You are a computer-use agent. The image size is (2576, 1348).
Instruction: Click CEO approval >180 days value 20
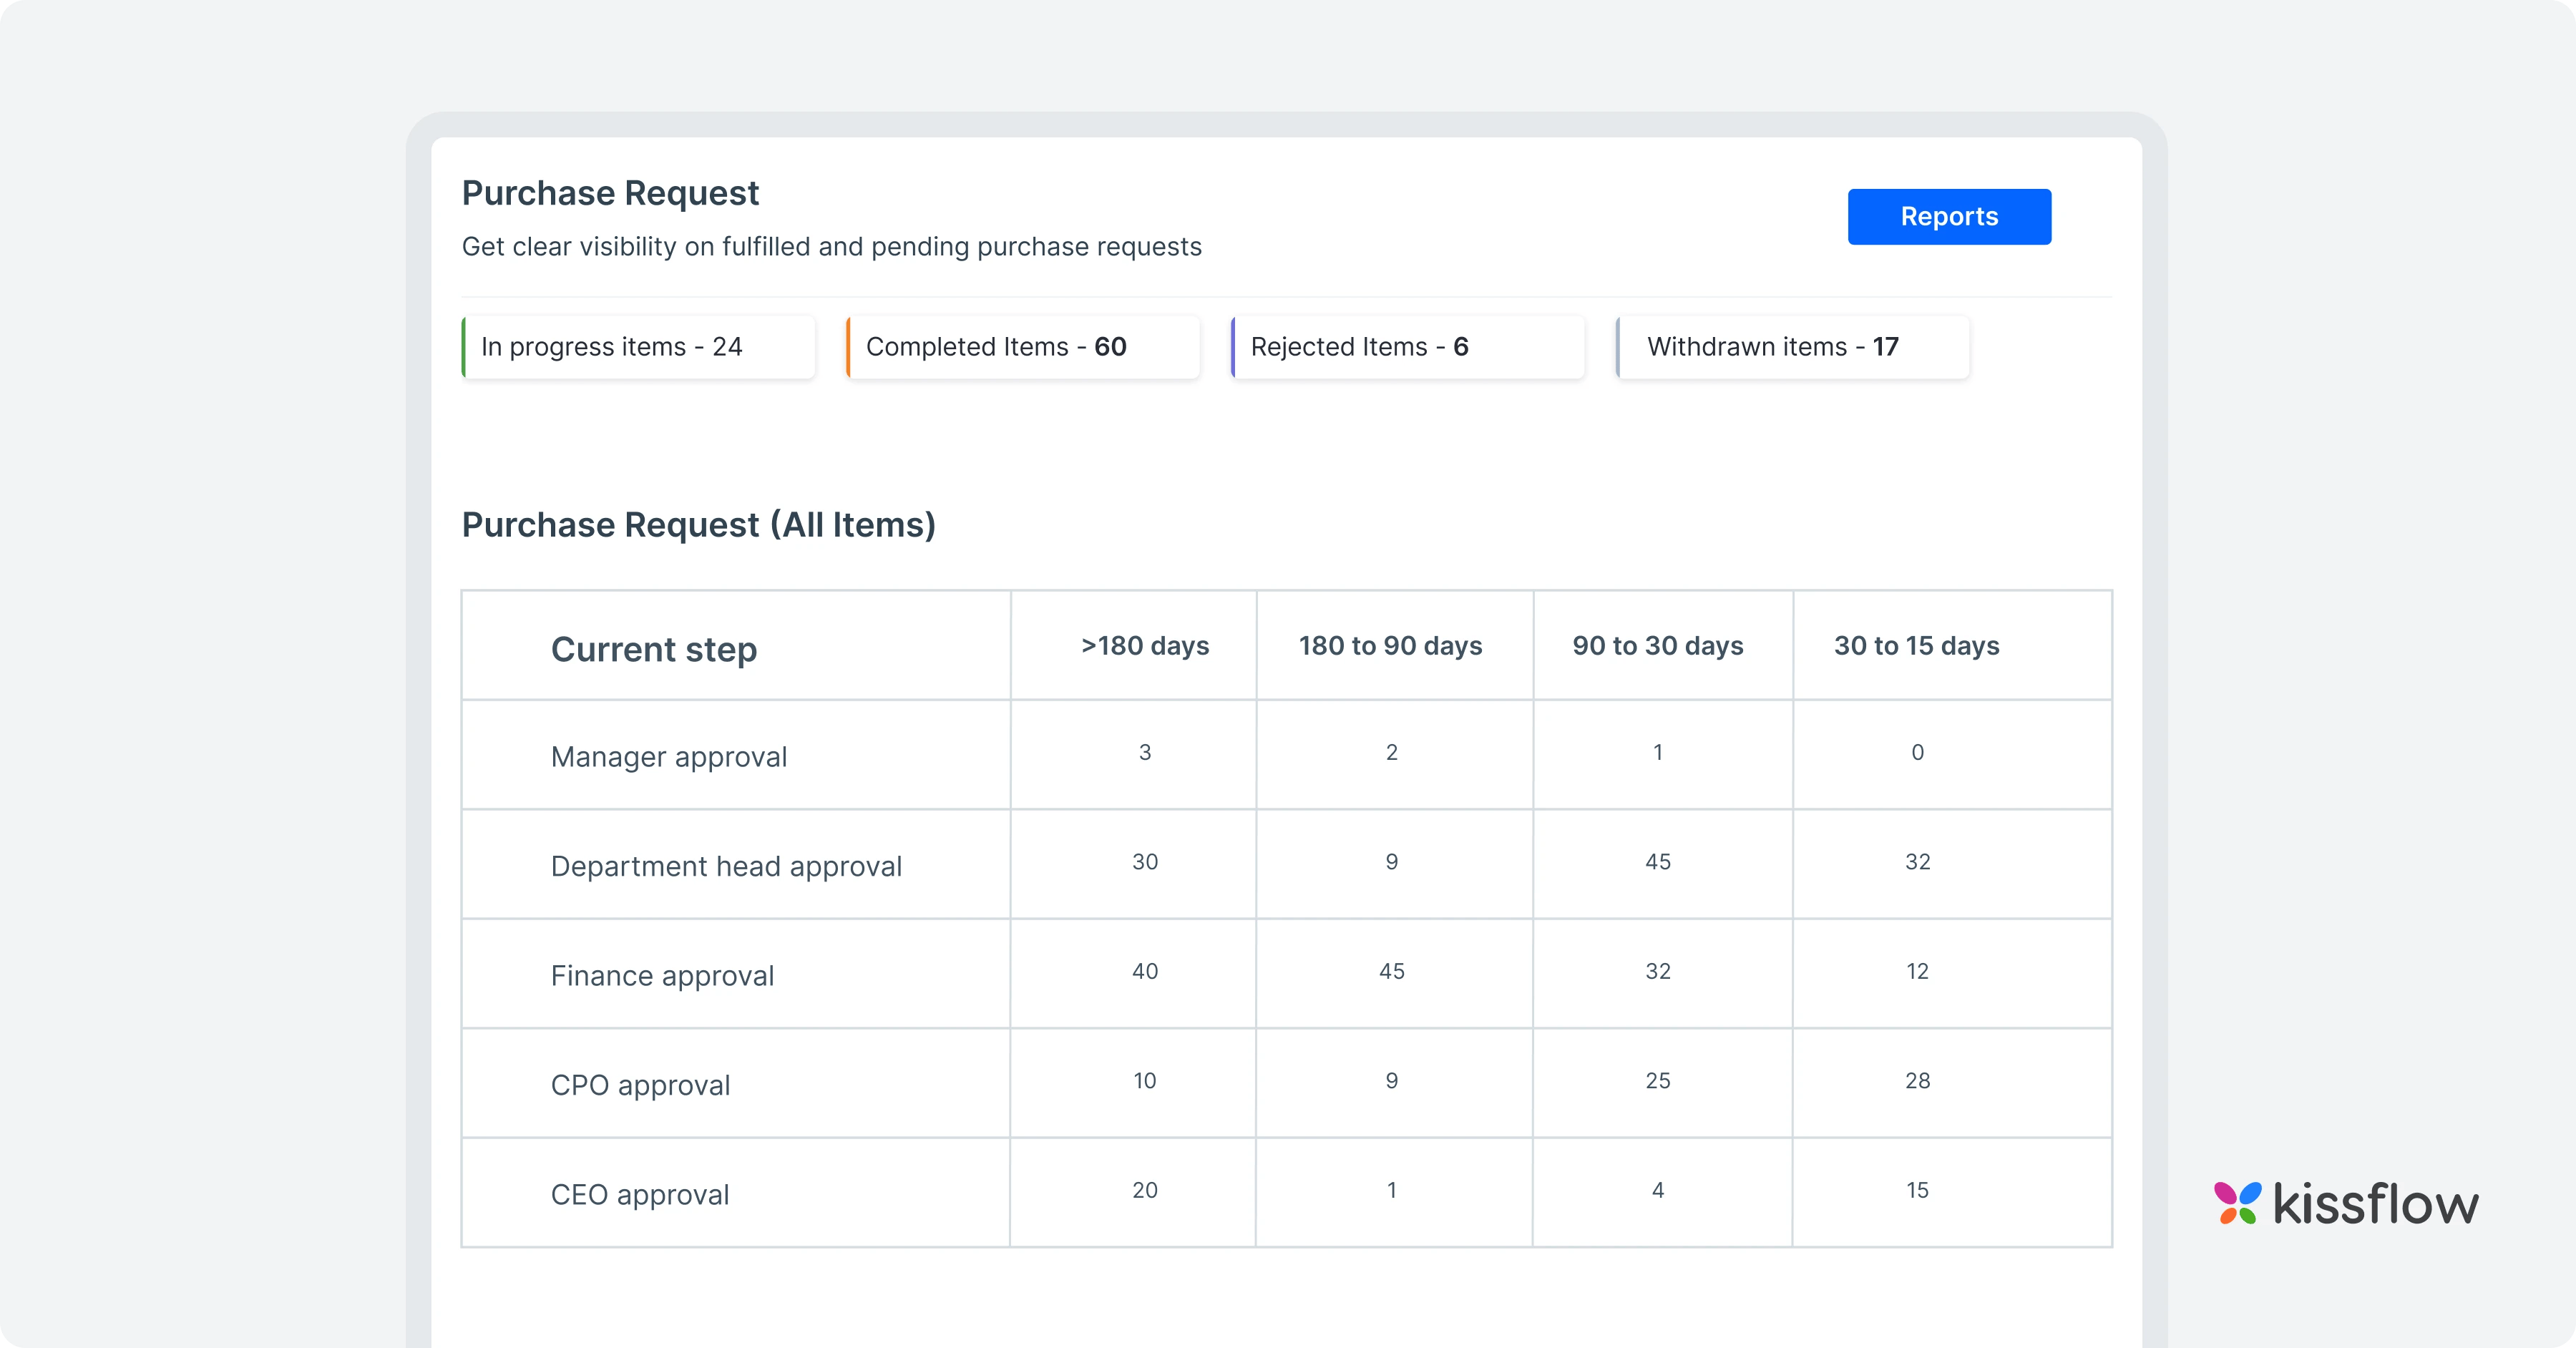pos(1145,1190)
